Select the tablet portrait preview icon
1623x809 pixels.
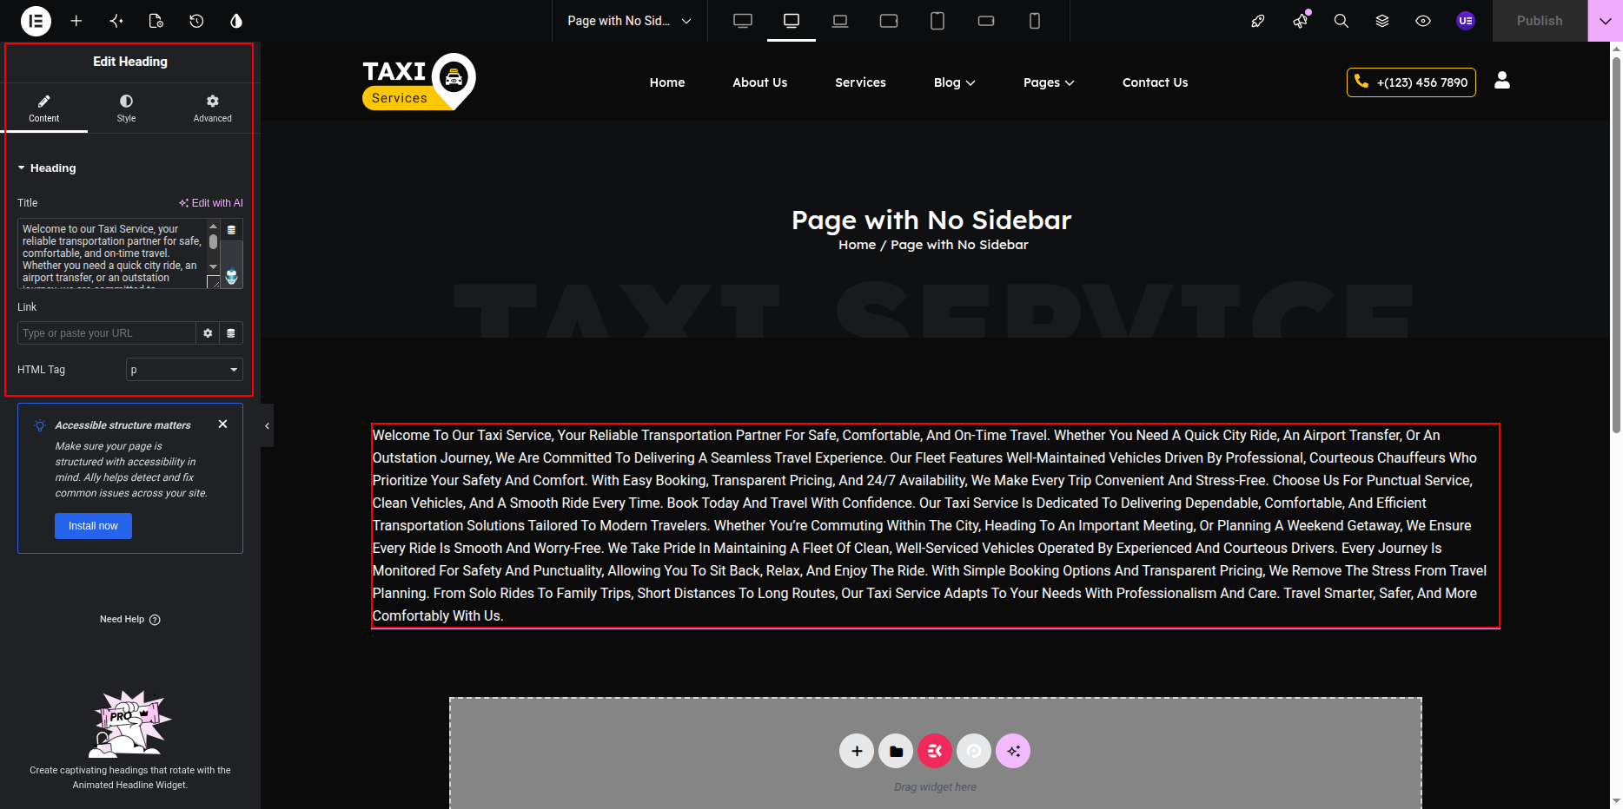point(937,21)
